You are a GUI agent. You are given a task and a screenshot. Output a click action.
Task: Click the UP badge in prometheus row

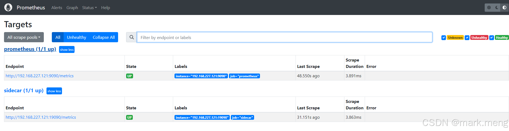tap(130, 76)
